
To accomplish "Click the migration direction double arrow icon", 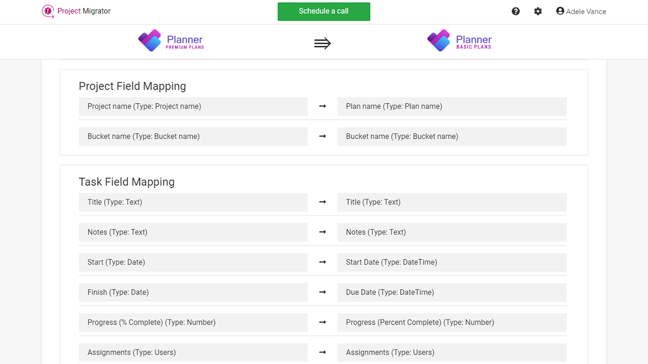I will 322,44.
